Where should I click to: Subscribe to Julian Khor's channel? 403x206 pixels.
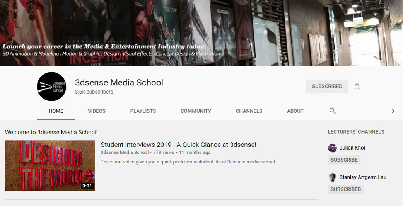tap(344, 160)
